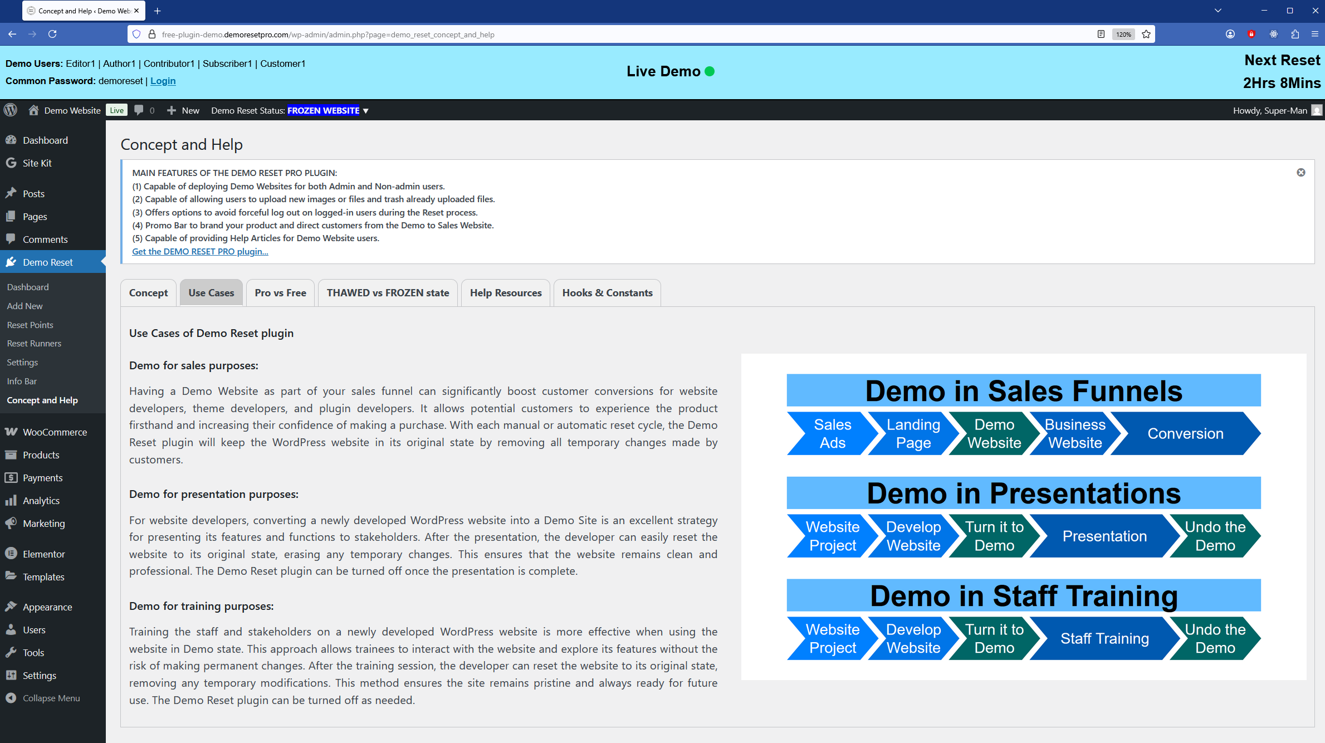Viewport: 1325px width, 743px height.
Task: Switch to the Pro vs Free tab
Action: tap(280, 292)
